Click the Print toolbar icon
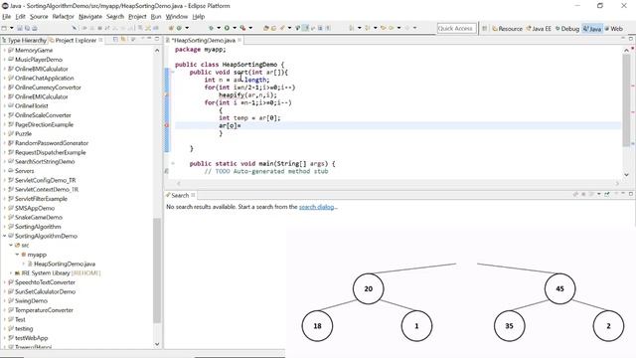This screenshot has width=636, height=358. coord(35,28)
